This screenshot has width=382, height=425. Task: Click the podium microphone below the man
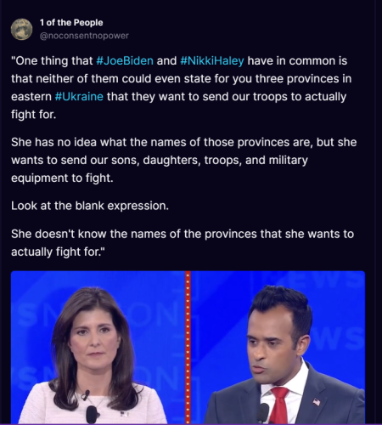pos(263,414)
